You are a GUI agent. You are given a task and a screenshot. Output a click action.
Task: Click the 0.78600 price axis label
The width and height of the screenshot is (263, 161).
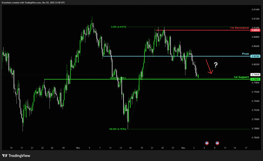coord(256,138)
